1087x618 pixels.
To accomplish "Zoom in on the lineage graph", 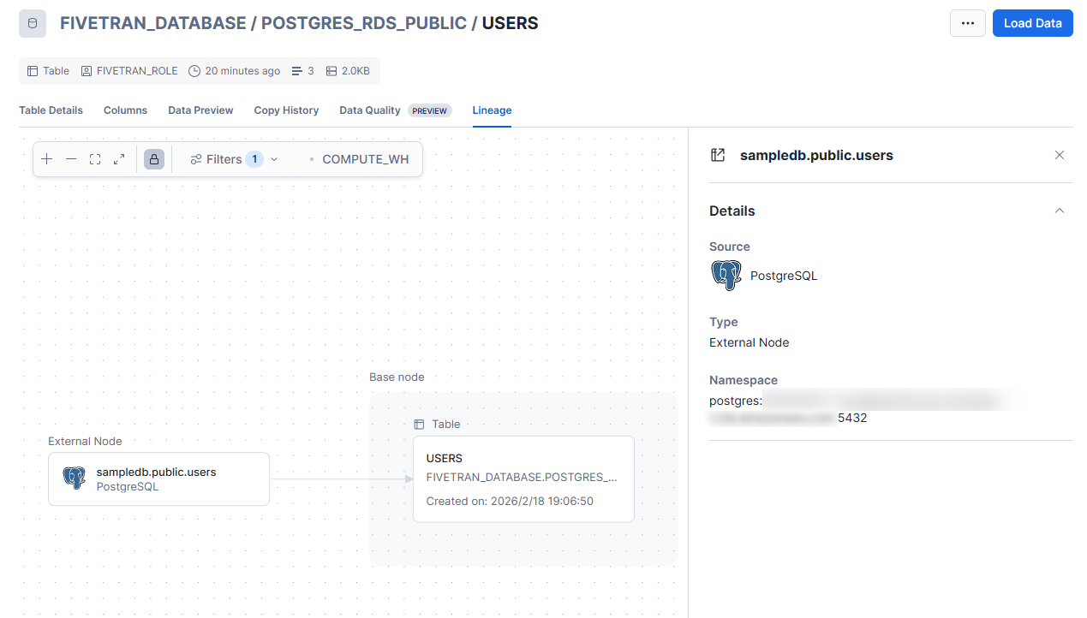I will [x=47, y=159].
